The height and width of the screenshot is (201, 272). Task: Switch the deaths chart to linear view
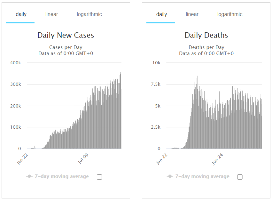pyautogui.click(x=192, y=14)
